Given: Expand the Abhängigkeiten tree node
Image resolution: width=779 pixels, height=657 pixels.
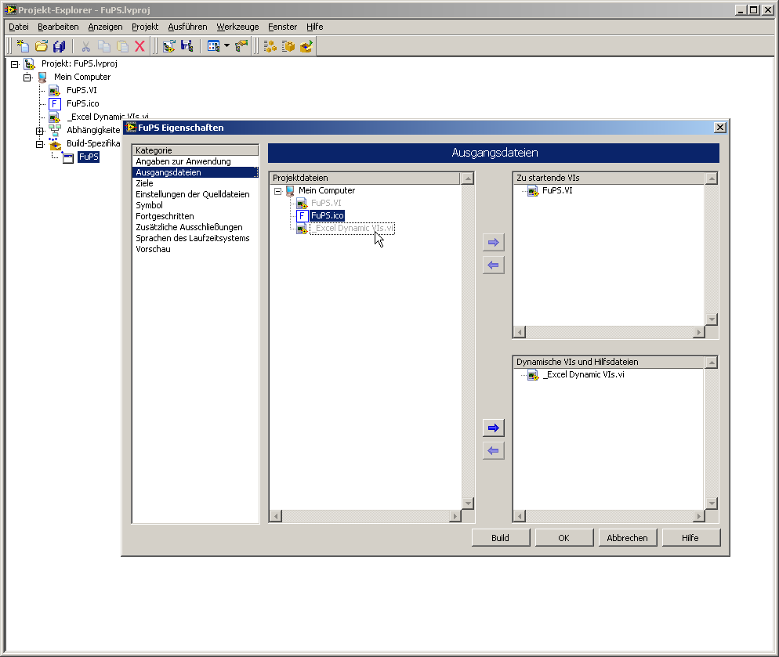Looking at the screenshot, I should (x=39, y=131).
